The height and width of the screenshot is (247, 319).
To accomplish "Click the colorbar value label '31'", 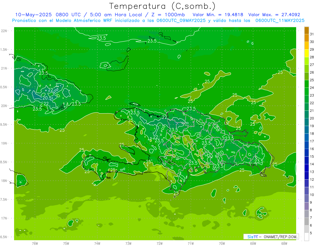I will [312, 34].
